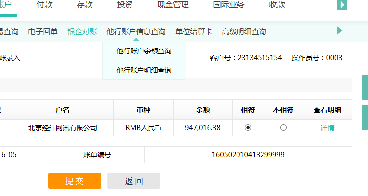Open the 国际业务 tab

[229, 5]
